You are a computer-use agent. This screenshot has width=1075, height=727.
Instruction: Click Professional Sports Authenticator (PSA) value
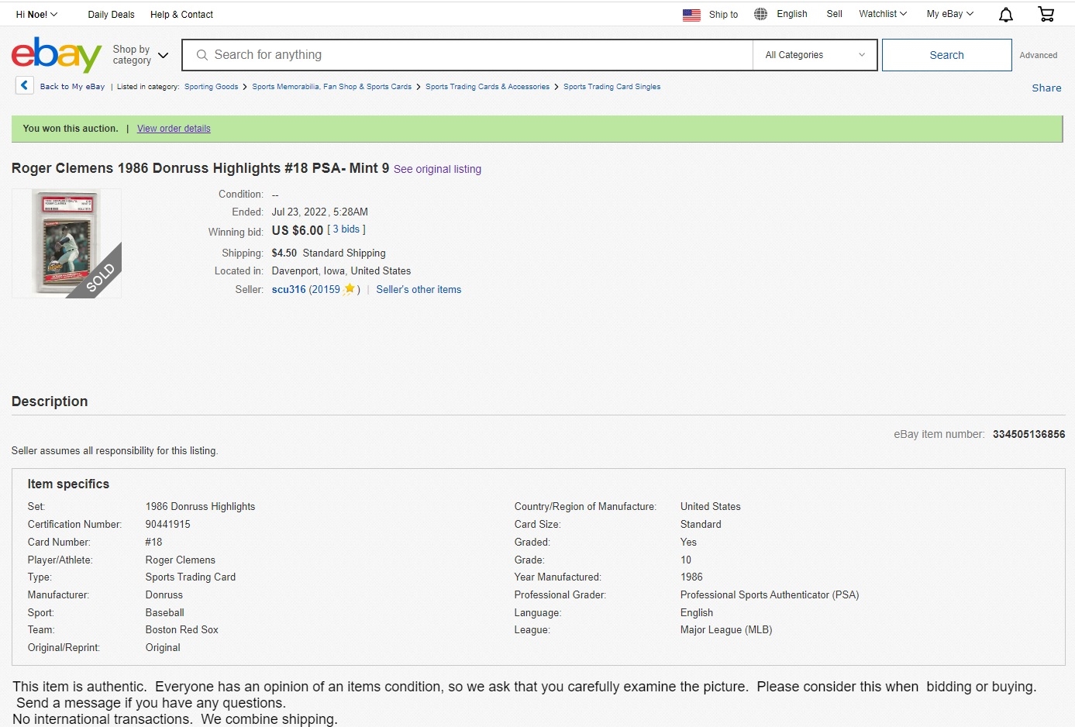click(x=770, y=594)
